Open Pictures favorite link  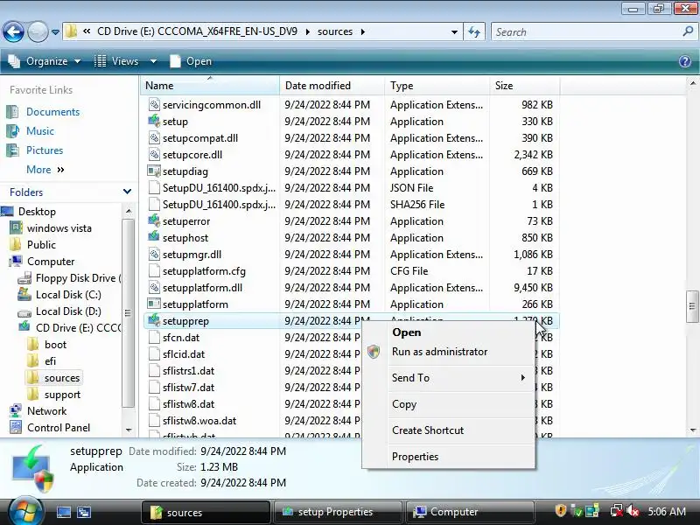point(45,150)
